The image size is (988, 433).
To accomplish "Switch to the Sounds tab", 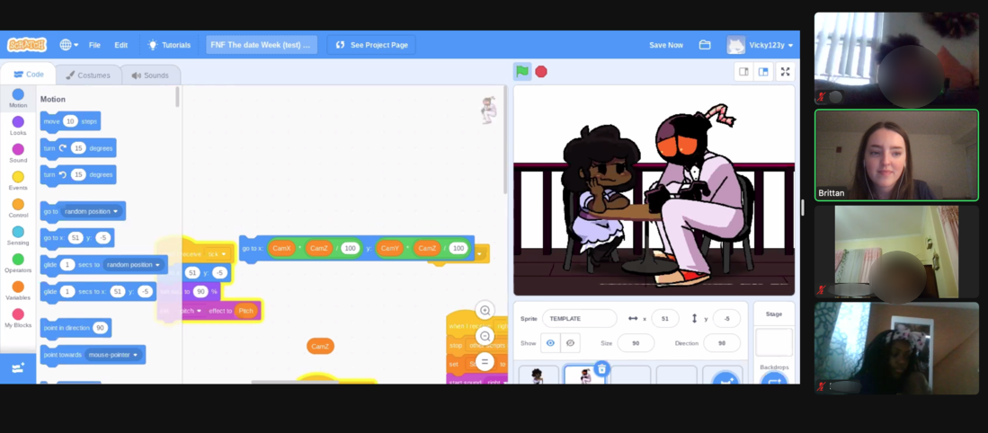I will [150, 75].
